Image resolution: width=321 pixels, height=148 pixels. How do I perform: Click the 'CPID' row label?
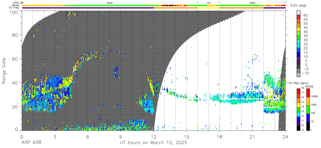point(16,3)
